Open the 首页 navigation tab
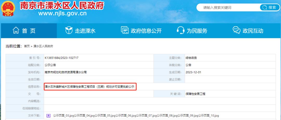281x120 pixels. (29, 31)
